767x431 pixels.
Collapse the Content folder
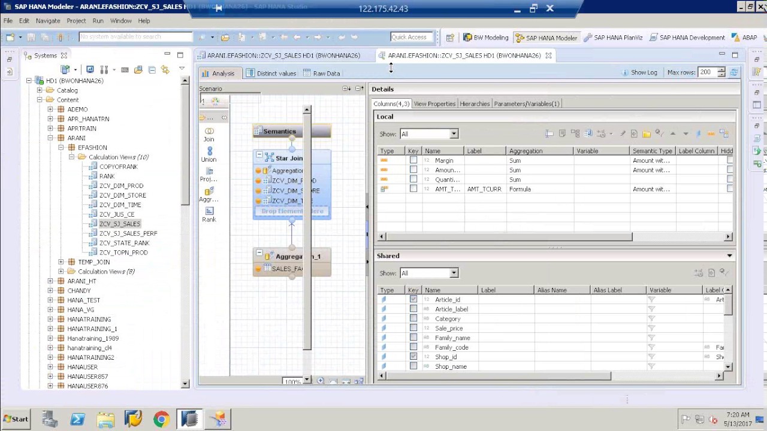click(40, 100)
